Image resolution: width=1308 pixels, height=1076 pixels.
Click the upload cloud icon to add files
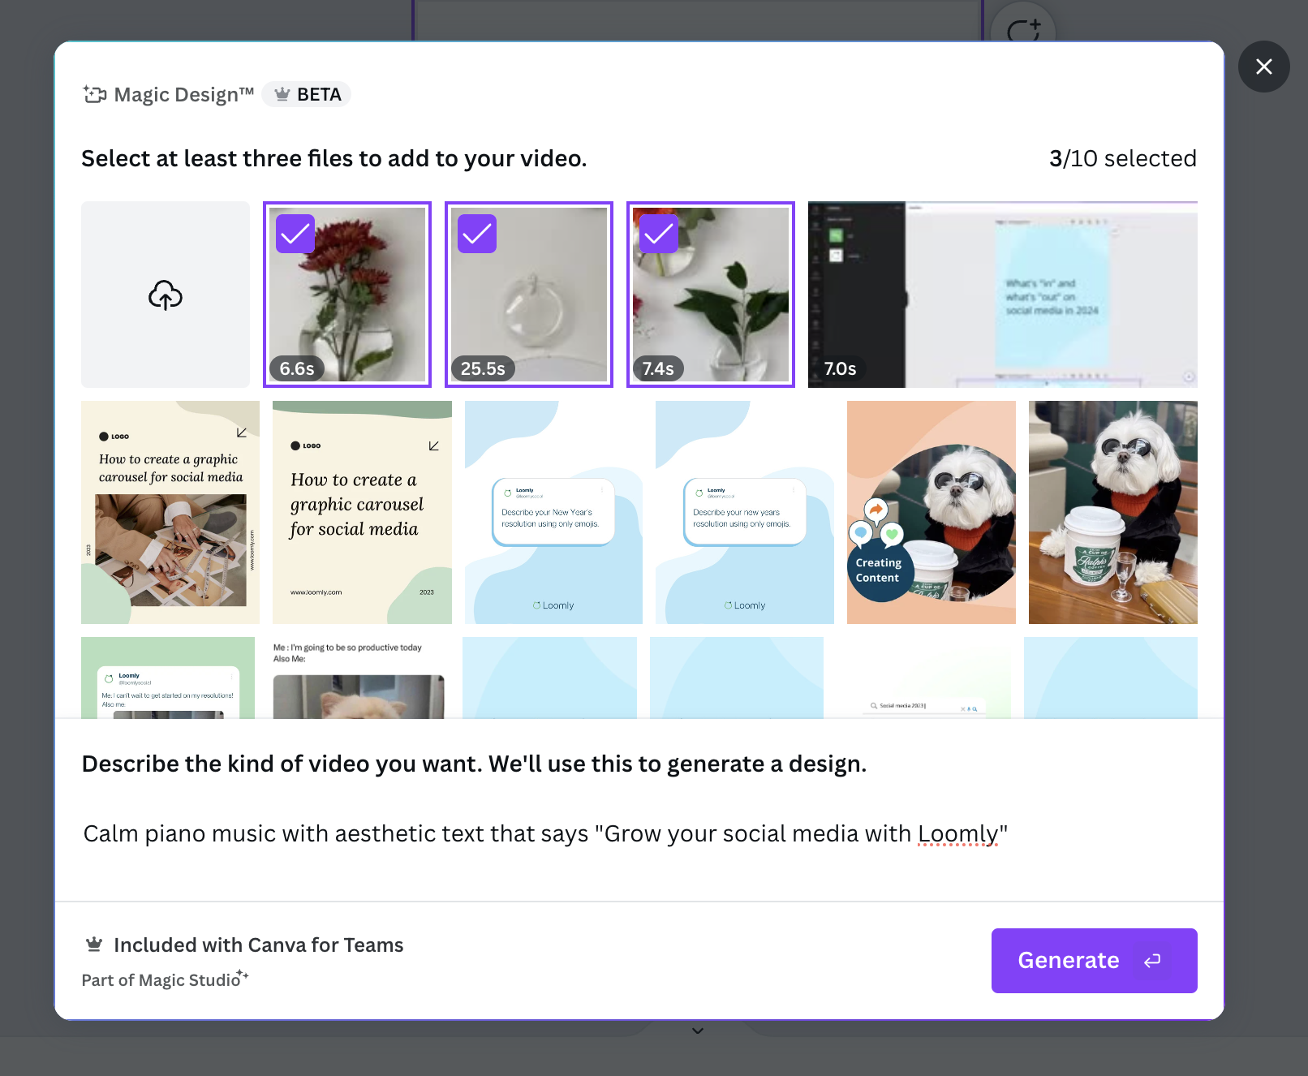(x=165, y=295)
